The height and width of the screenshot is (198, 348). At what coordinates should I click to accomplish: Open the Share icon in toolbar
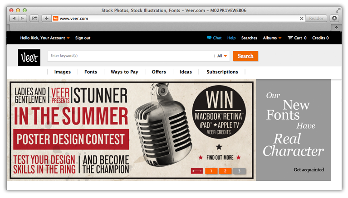[34, 19]
